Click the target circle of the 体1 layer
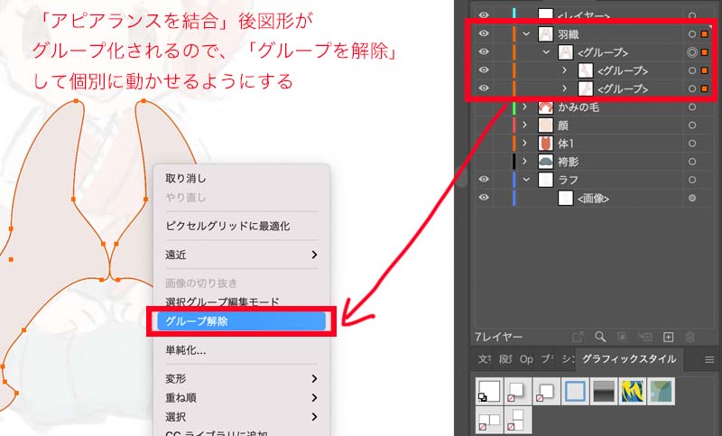The image size is (722, 436). (692, 144)
